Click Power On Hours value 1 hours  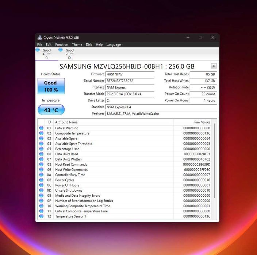point(203,101)
